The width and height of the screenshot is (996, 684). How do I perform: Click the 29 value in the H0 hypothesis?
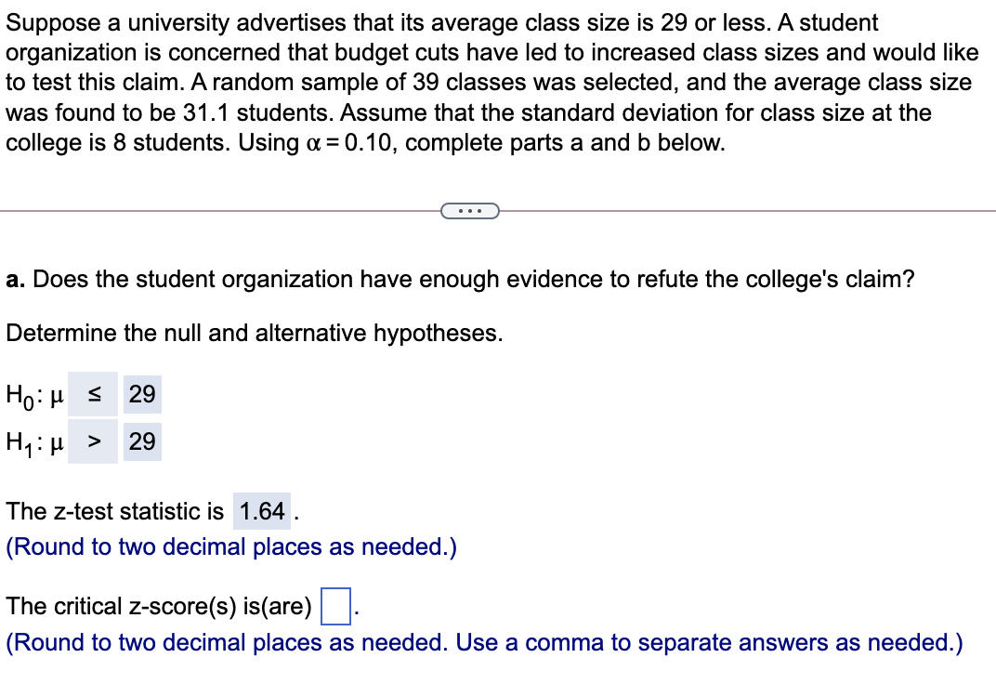coord(142,394)
